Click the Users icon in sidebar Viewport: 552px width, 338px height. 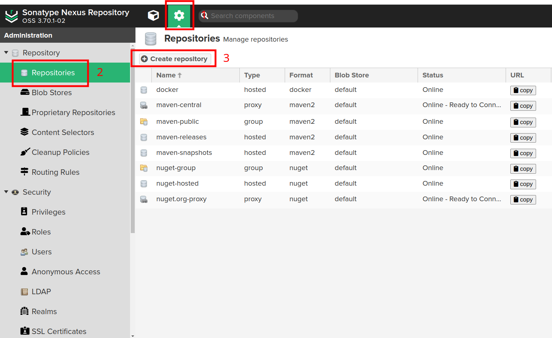click(24, 252)
